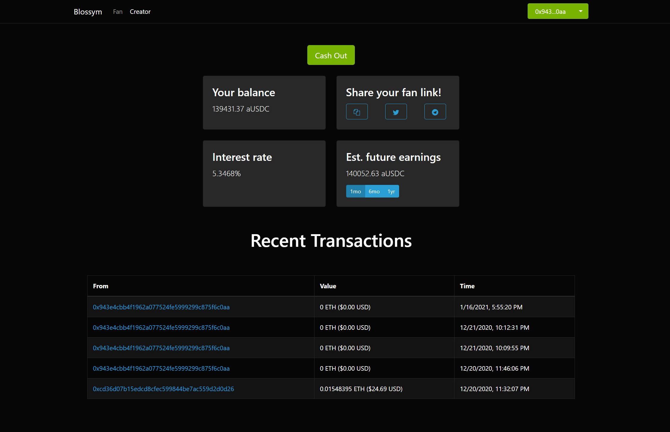The height and width of the screenshot is (432, 670).
Task: Share fan link via Telegram icon
Action: pyautogui.click(x=435, y=112)
